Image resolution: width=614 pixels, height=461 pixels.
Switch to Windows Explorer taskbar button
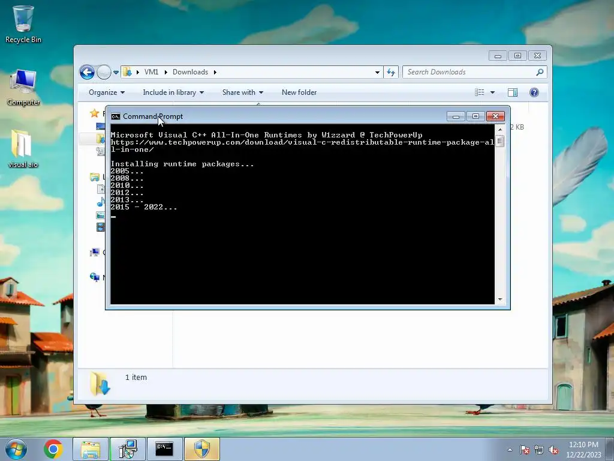pos(91,449)
